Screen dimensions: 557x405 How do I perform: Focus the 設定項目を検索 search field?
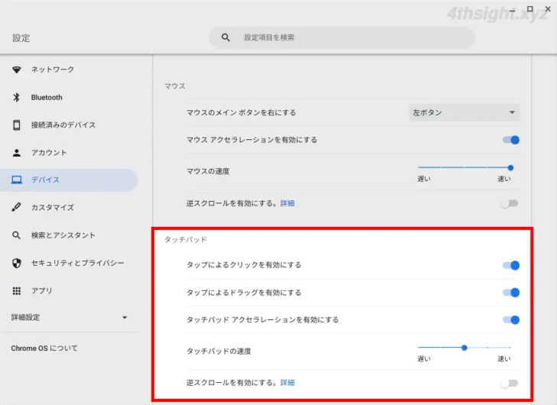click(x=342, y=37)
